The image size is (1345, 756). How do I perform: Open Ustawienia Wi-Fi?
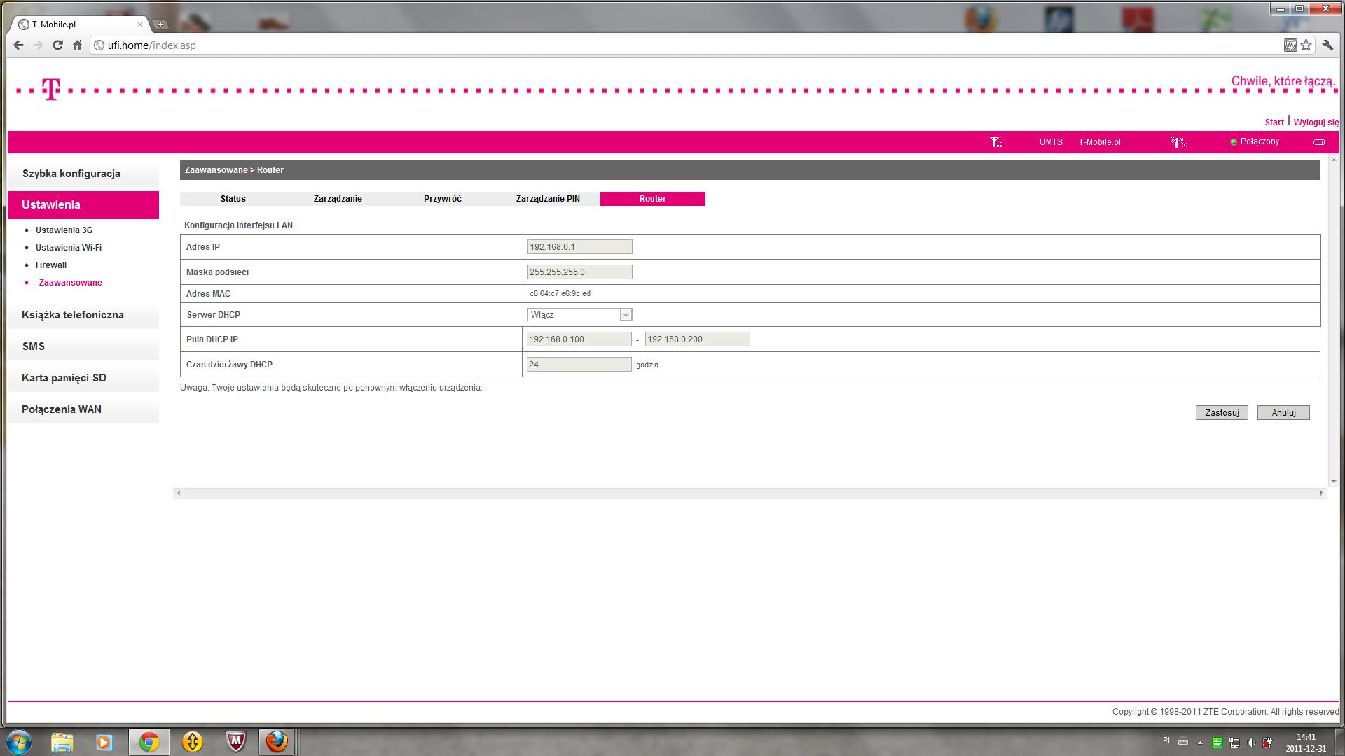[x=69, y=248]
